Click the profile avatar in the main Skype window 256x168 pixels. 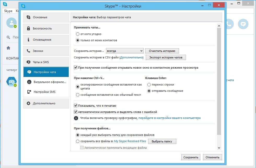[x=11, y=23]
